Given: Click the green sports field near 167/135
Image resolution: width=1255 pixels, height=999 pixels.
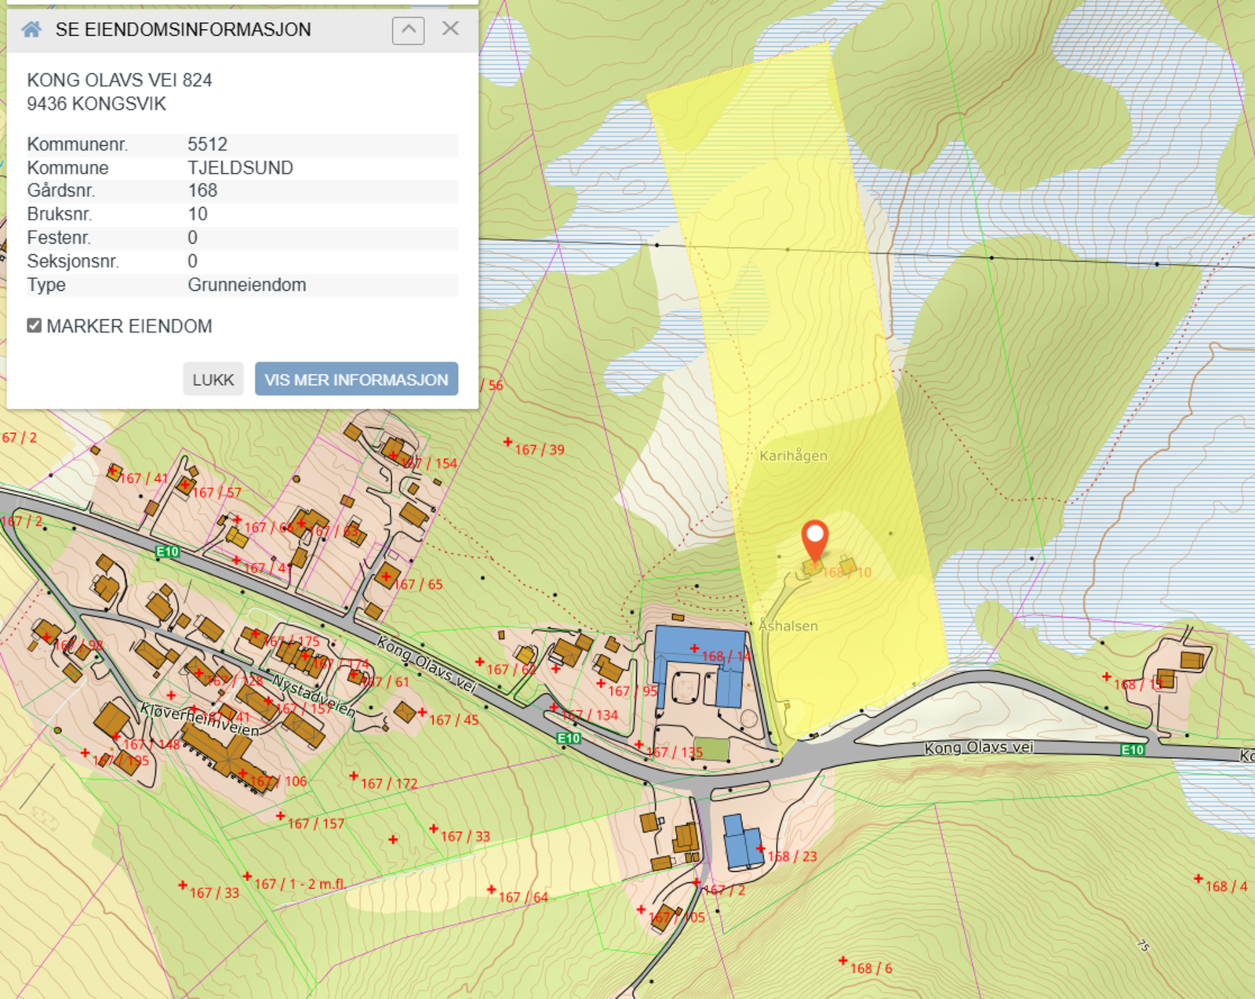Looking at the screenshot, I should [711, 749].
